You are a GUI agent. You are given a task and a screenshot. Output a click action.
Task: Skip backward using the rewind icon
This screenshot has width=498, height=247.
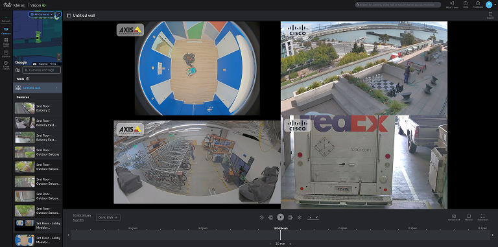click(261, 217)
